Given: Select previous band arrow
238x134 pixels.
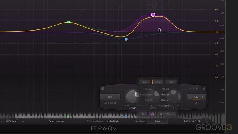Looking at the screenshot, I should tap(190, 89).
